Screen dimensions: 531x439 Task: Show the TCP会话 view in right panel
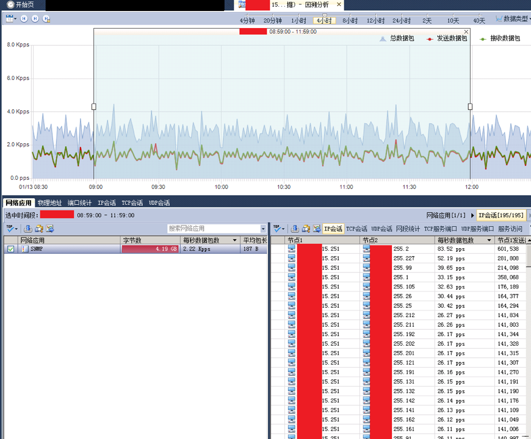(356, 229)
